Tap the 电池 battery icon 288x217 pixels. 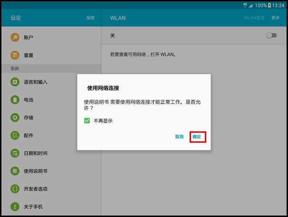tap(15, 99)
